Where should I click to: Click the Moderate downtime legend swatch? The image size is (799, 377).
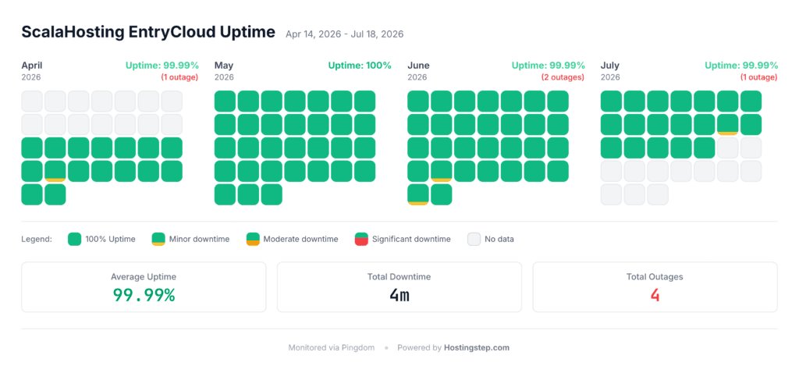(x=253, y=239)
